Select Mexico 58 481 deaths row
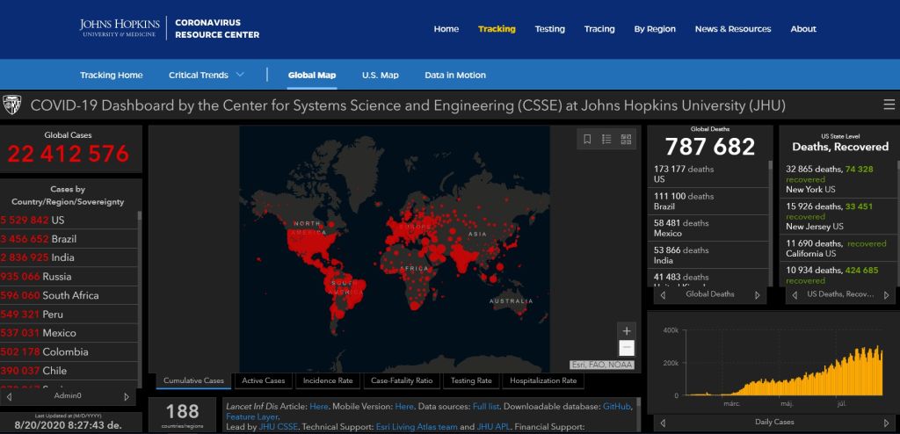 [708, 228]
